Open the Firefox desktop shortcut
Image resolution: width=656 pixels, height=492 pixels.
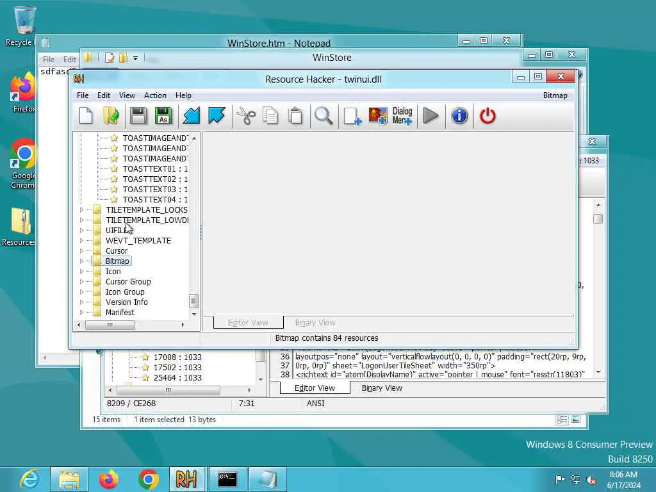[23, 92]
